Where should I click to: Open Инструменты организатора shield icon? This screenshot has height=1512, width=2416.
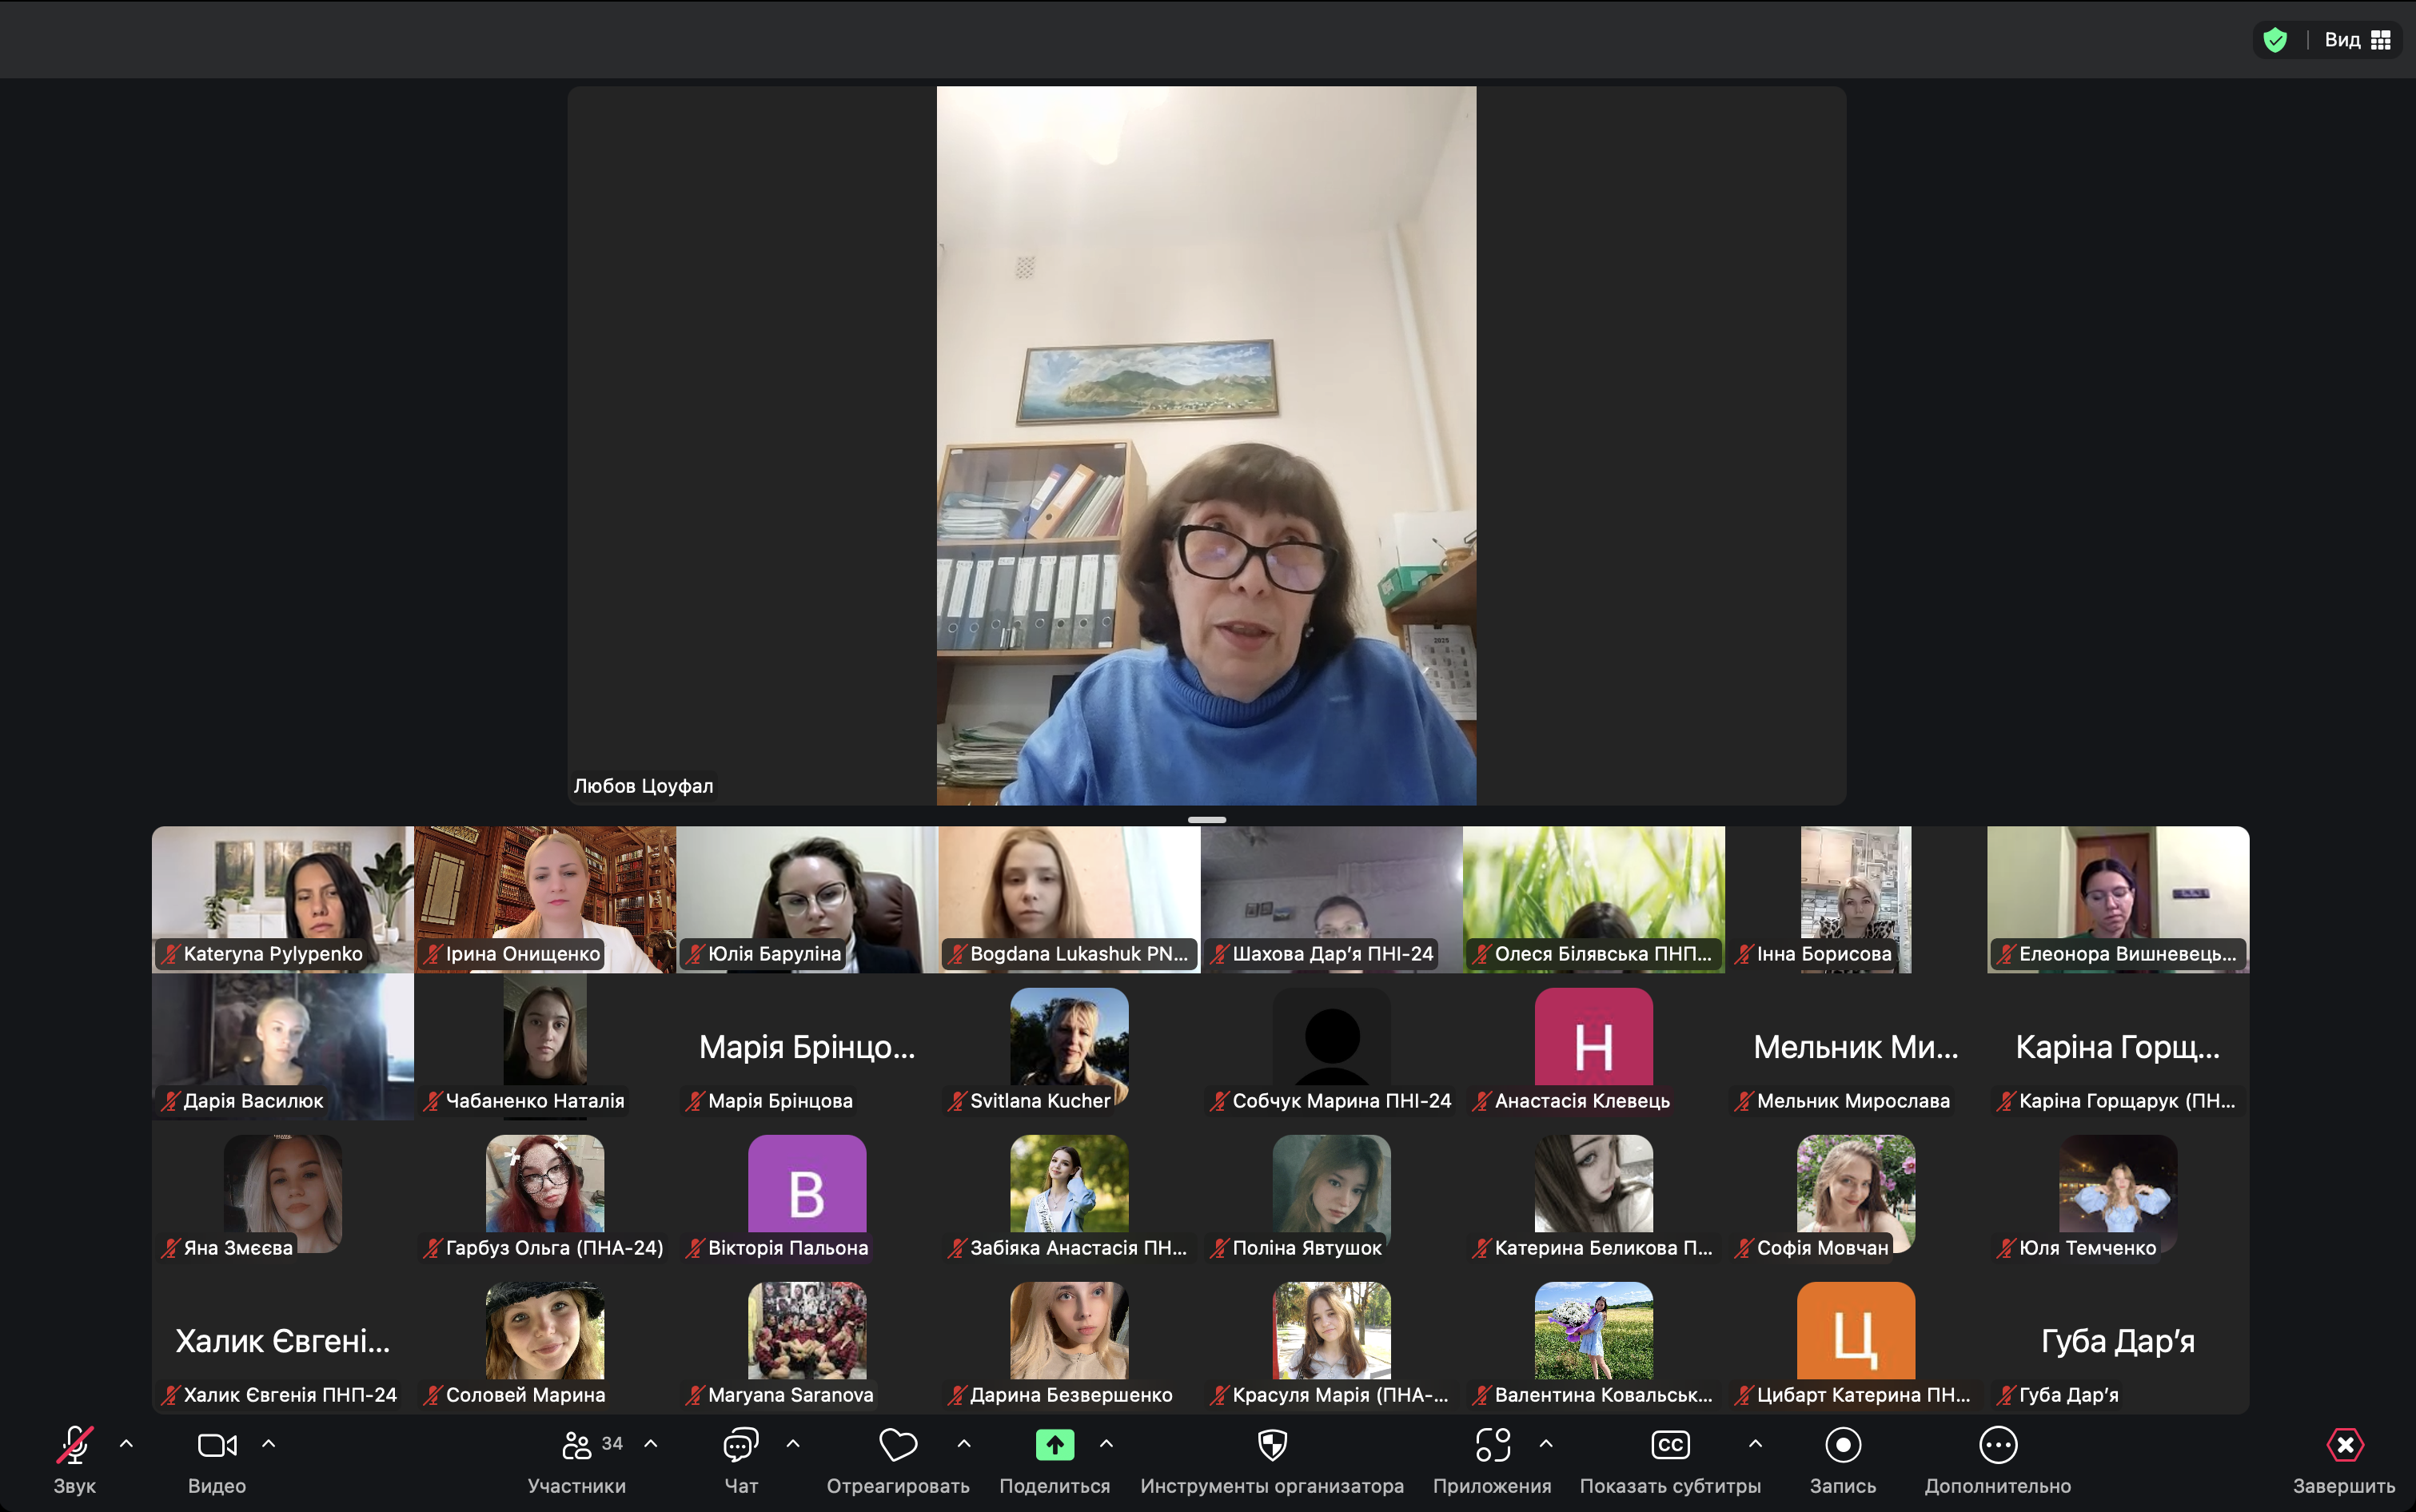pyautogui.click(x=1271, y=1445)
